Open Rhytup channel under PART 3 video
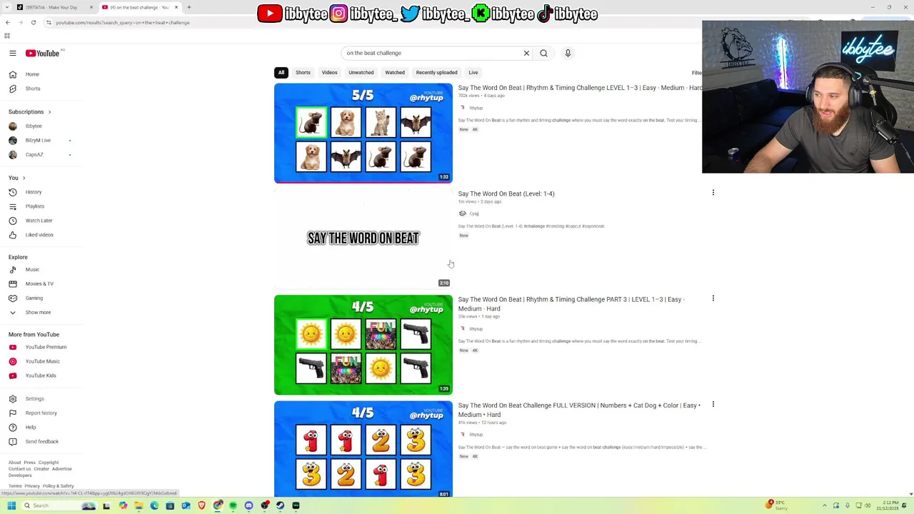Viewport: 914px width, 514px height. 476,329
